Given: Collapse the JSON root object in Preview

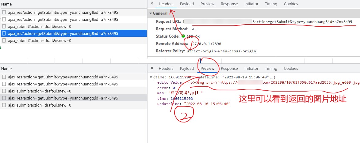Looking at the screenshot, I should (151, 77).
